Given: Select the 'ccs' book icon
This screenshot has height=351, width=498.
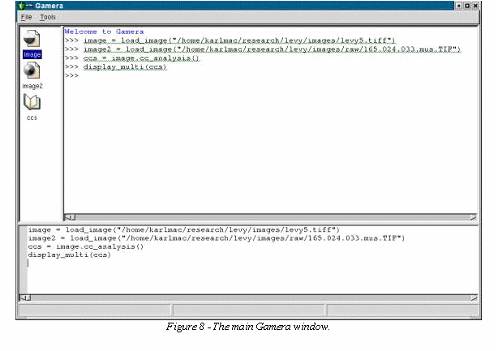Looking at the screenshot, I should (32, 102).
